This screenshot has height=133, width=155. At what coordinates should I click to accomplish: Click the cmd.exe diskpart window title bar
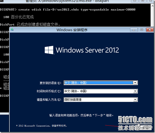[x=67, y=1]
